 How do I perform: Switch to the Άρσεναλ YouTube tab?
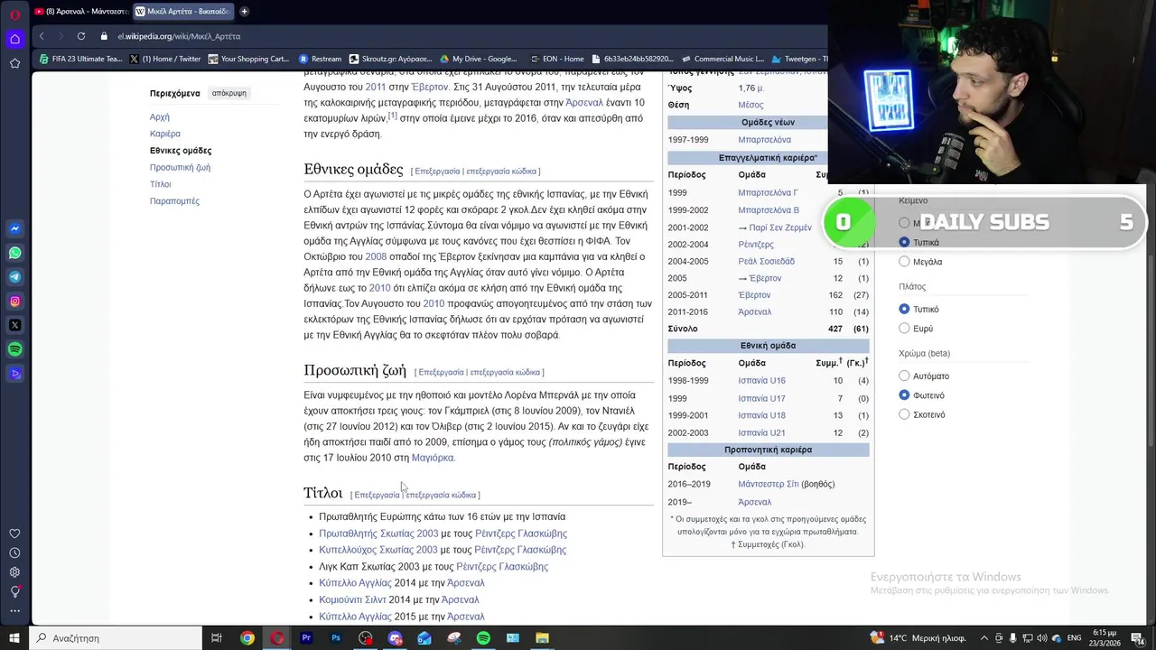point(80,12)
